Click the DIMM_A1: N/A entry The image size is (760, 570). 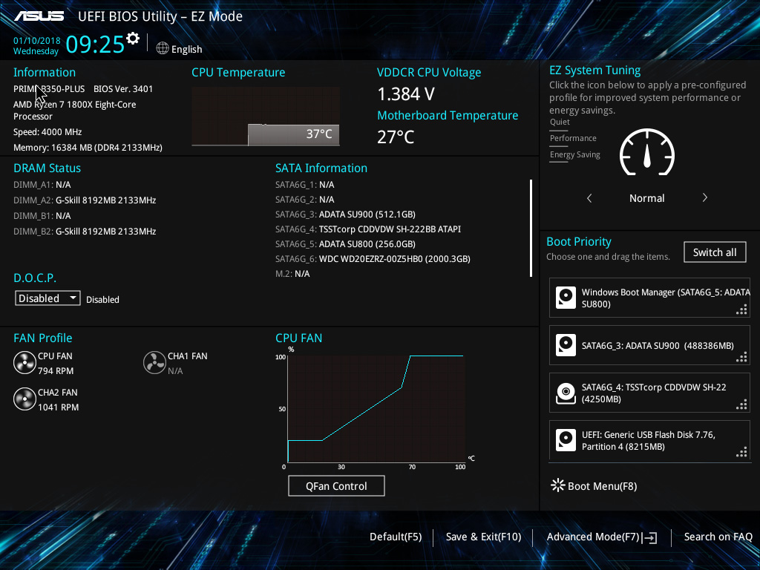point(42,185)
